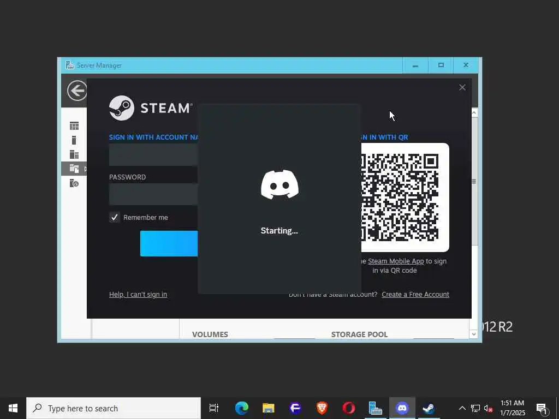Viewport: 559px width, 419px height.
Task: Close the Server Manager window
Action: [466, 65]
